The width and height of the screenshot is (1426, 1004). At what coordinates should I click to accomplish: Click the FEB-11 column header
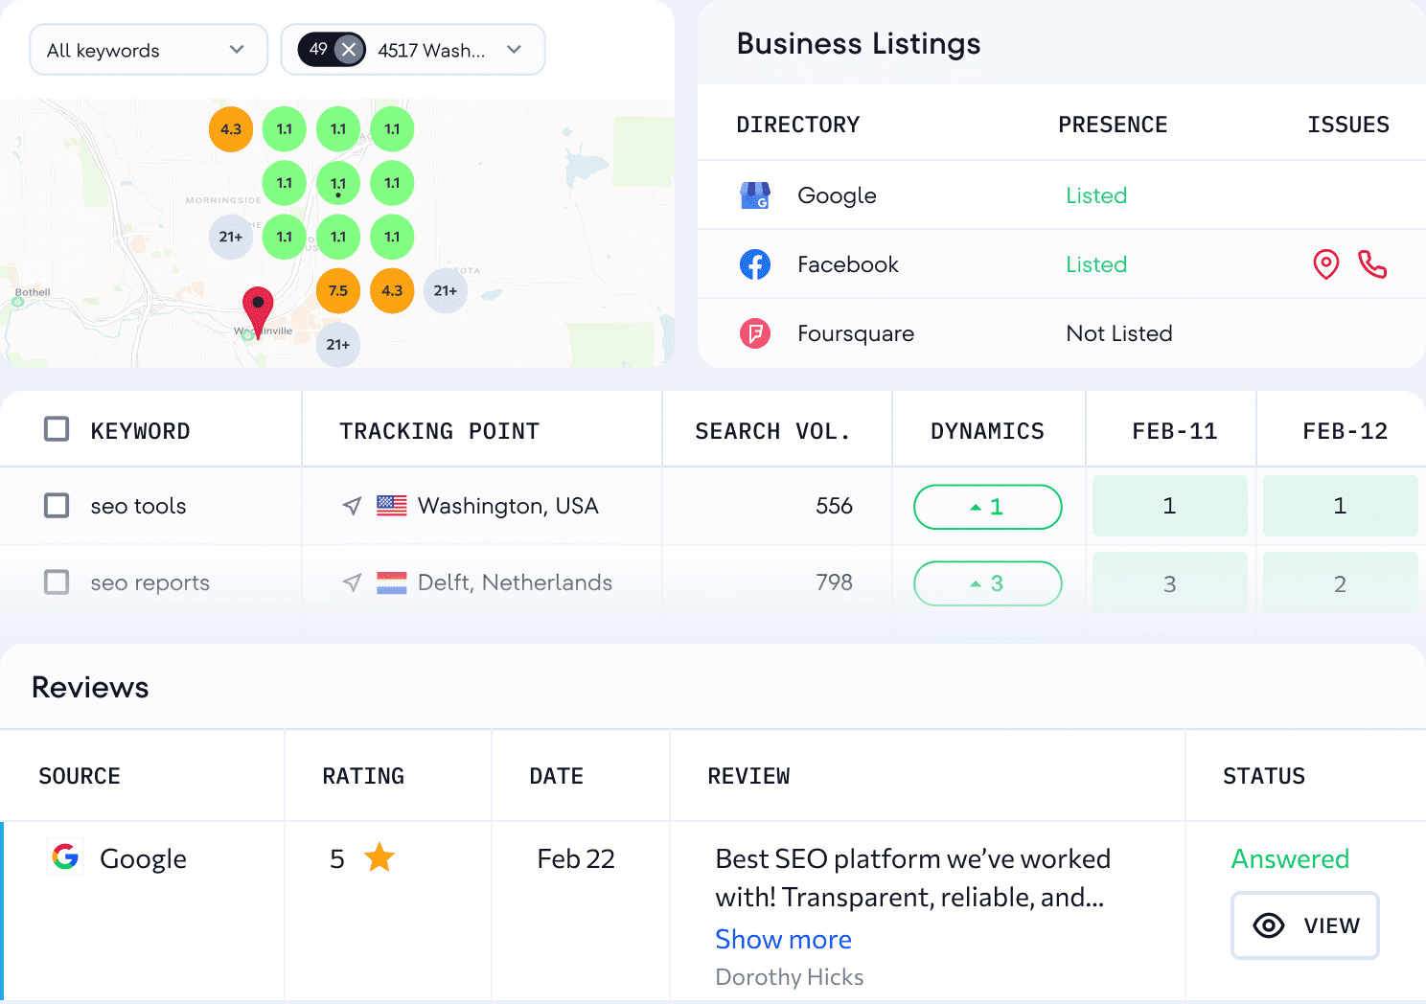(x=1174, y=431)
